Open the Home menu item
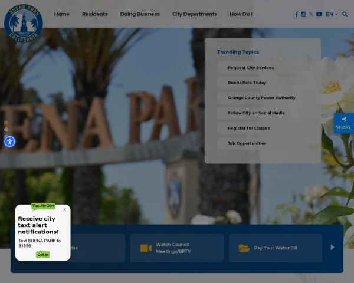 [x=61, y=14]
